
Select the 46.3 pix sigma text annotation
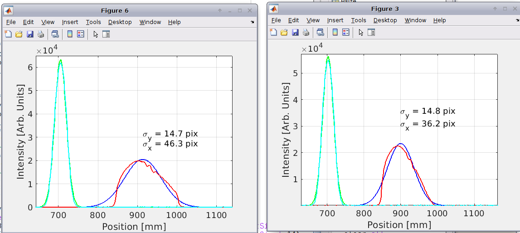point(170,144)
